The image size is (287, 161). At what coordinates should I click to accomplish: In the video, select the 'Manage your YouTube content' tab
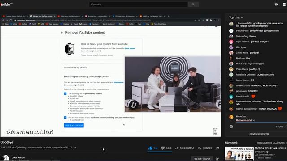coord(43,16)
